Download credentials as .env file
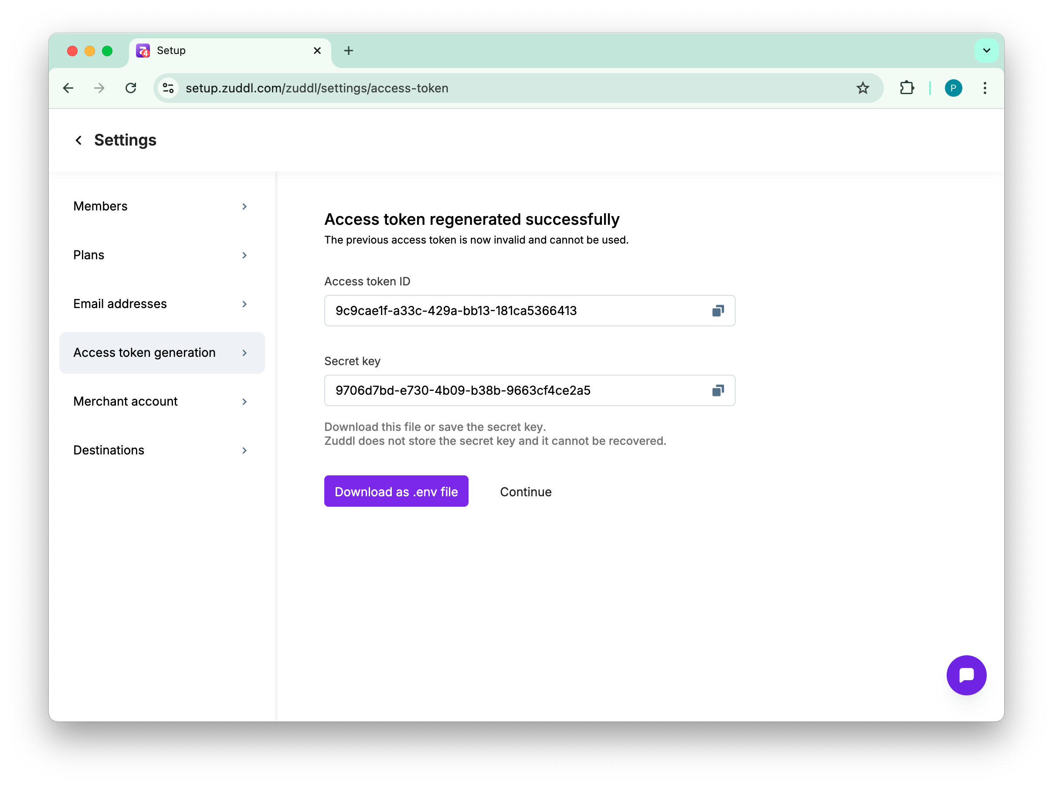The width and height of the screenshot is (1053, 786). [x=396, y=491]
